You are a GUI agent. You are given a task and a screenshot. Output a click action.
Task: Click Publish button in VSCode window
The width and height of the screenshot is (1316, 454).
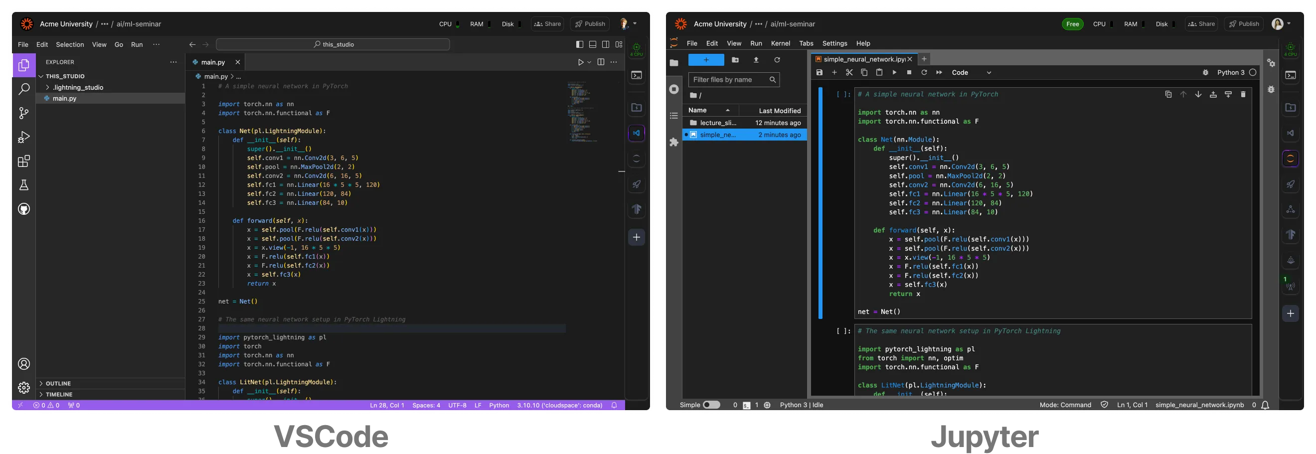tap(590, 24)
